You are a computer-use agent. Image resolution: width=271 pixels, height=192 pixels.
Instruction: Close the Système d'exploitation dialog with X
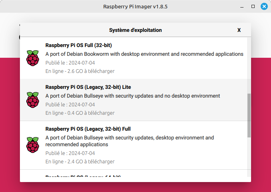(x=239, y=30)
